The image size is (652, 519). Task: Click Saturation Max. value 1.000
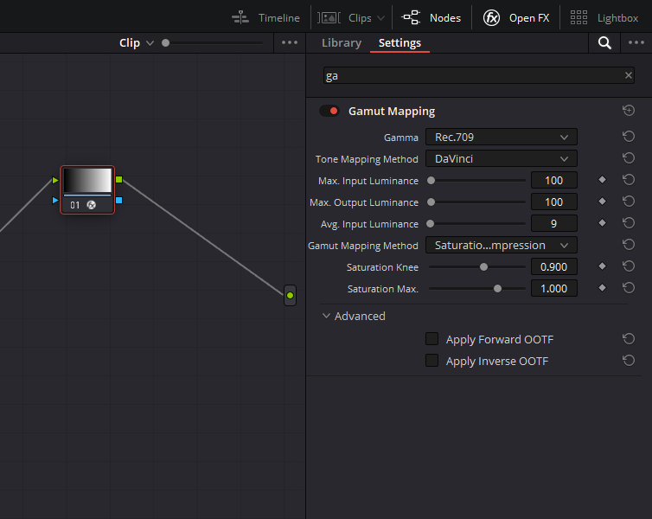click(554, 289)
